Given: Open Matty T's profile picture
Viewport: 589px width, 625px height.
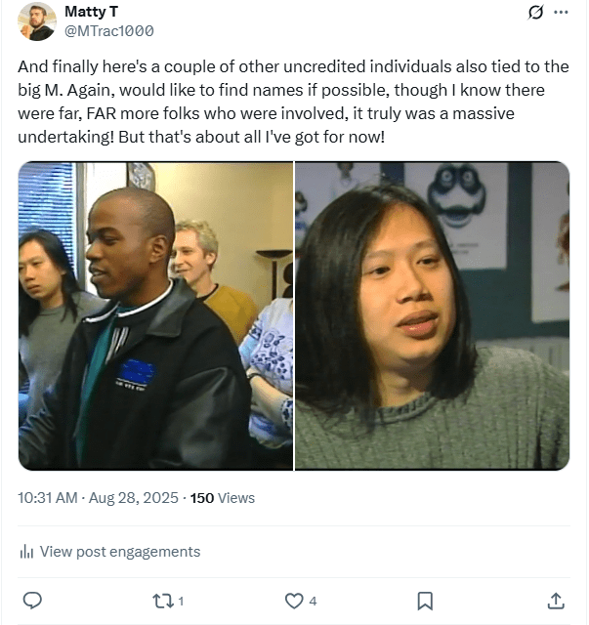Looking at the screenshot, I should (37, 21).
